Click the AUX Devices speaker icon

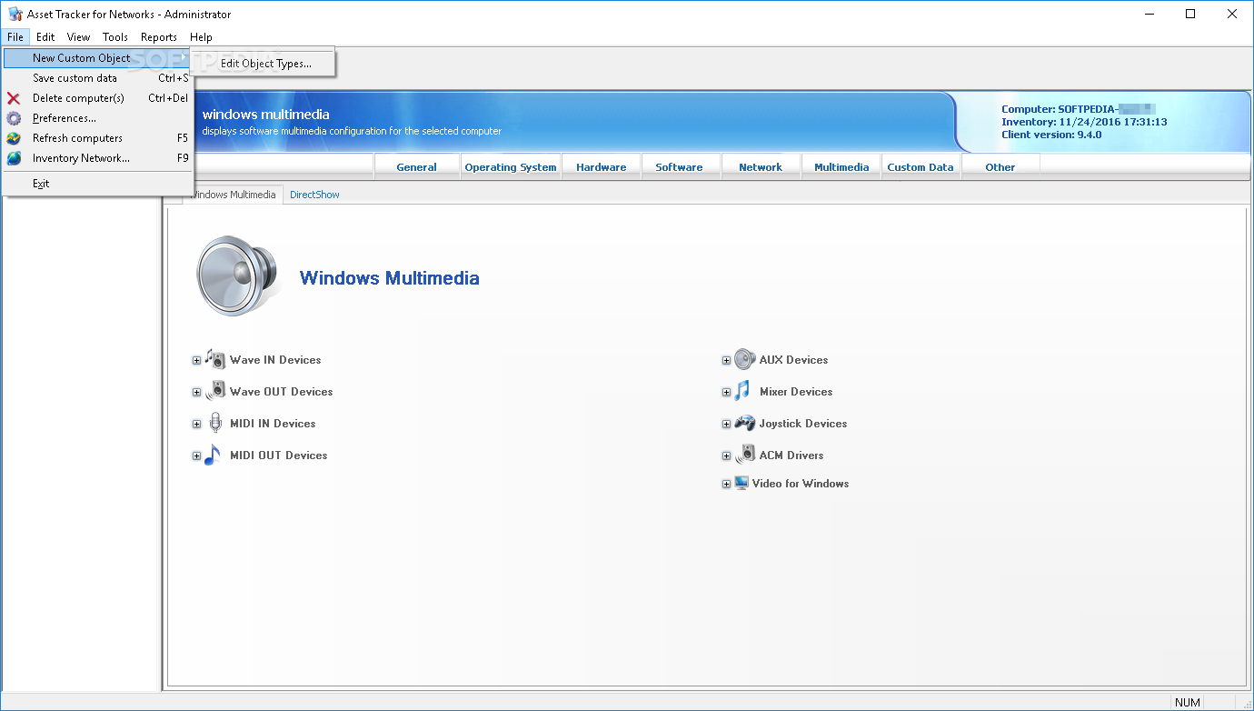click(x=744, y=359)
